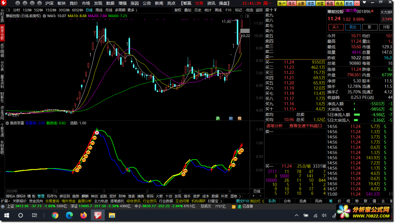395x223 pixels.
Task: Select the 龙虎 tab below order queue
Action: (x=303, y=201)
